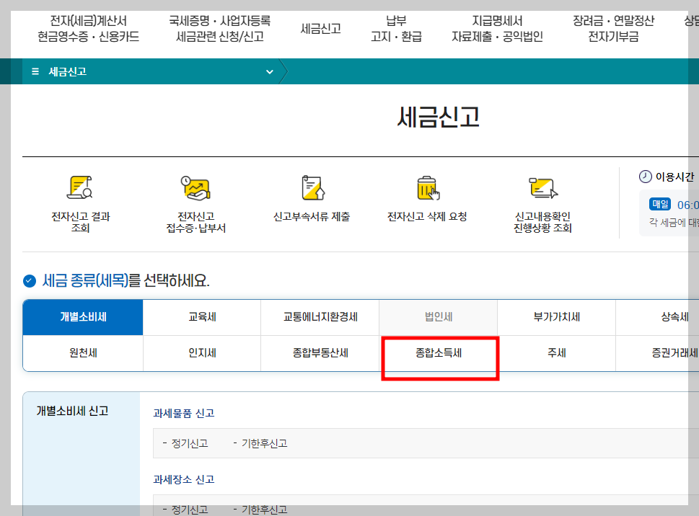Click the 과세장소 신고 heading

click(184, 479)
